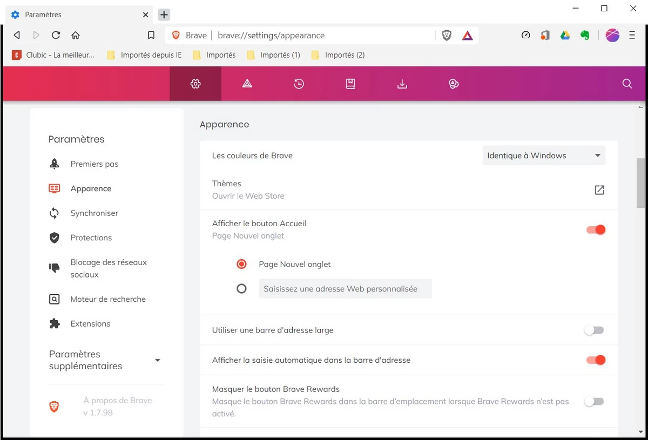The width and height of the screenshot is (648, 440).
Task: Open Brave Shields lion icon in address bar
Action: [x=447, y=35]
